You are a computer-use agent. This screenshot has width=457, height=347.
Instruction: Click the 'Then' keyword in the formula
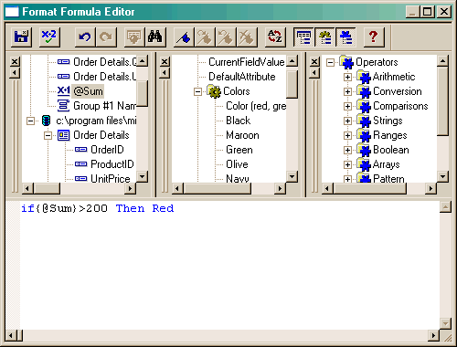click(130, 208)
